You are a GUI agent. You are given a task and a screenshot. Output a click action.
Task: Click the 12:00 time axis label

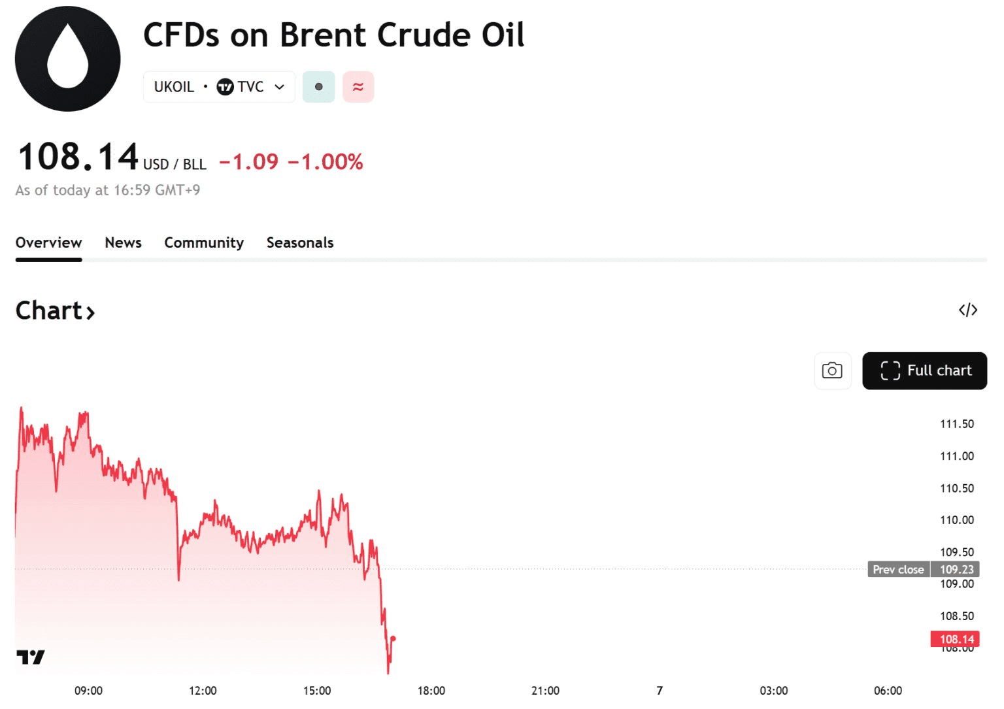tap(203, 691)
